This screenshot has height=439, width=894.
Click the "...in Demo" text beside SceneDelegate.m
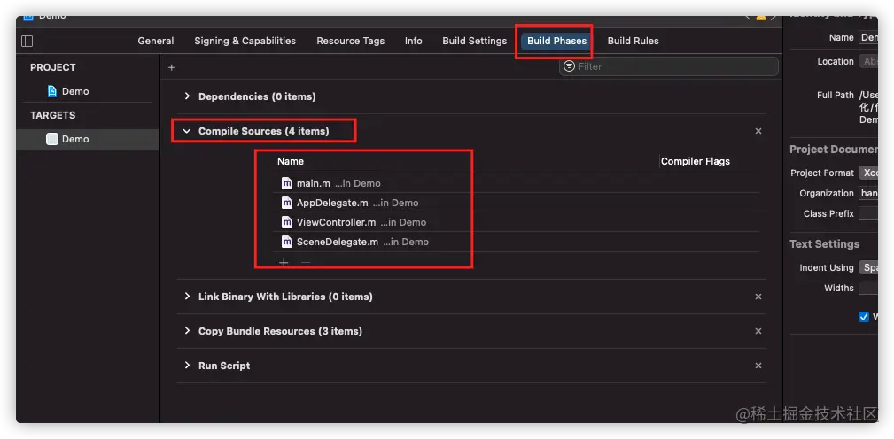tap(406, 242)
